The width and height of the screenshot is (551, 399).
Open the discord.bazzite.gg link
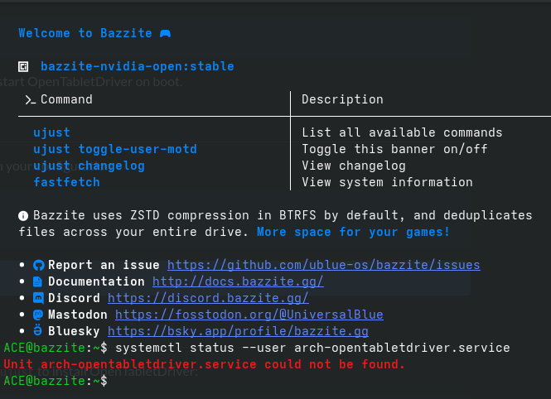coord(208,298)
